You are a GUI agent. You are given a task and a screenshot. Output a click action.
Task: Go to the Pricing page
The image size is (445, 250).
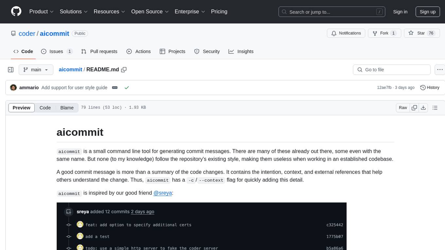(x=219, y=11)
